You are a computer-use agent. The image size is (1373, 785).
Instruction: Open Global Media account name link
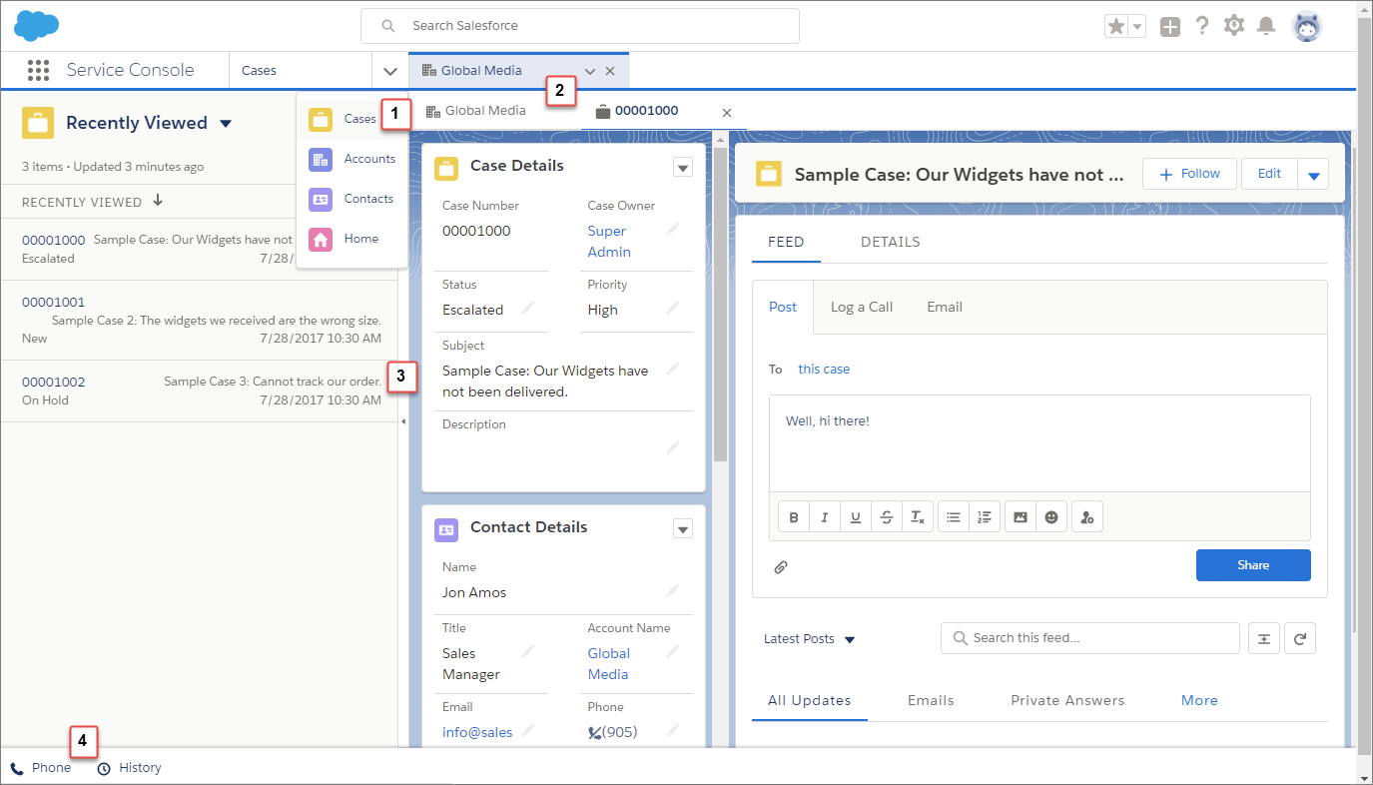[x=609, y=663]
